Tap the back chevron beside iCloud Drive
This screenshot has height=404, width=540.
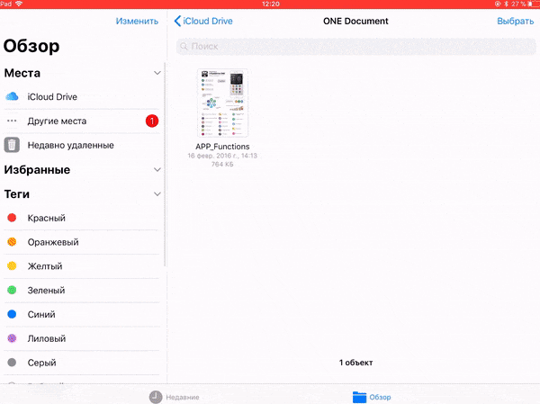tap(177, 21)
